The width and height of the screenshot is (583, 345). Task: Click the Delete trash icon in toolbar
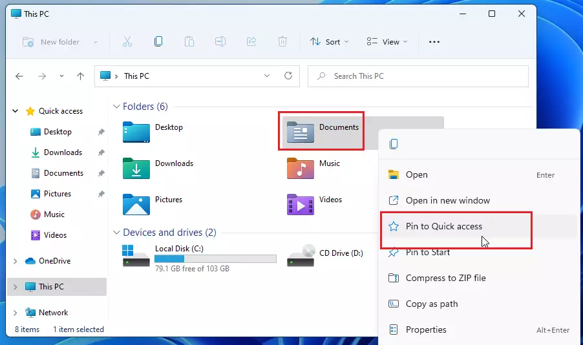[x=282, y=41]
